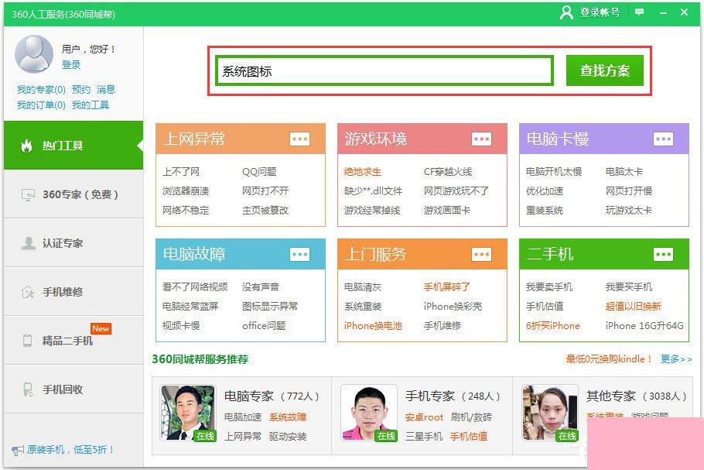
Task: Choose 主页被篡改 entry
Action: pyautogui.click(x=265, y=211)
